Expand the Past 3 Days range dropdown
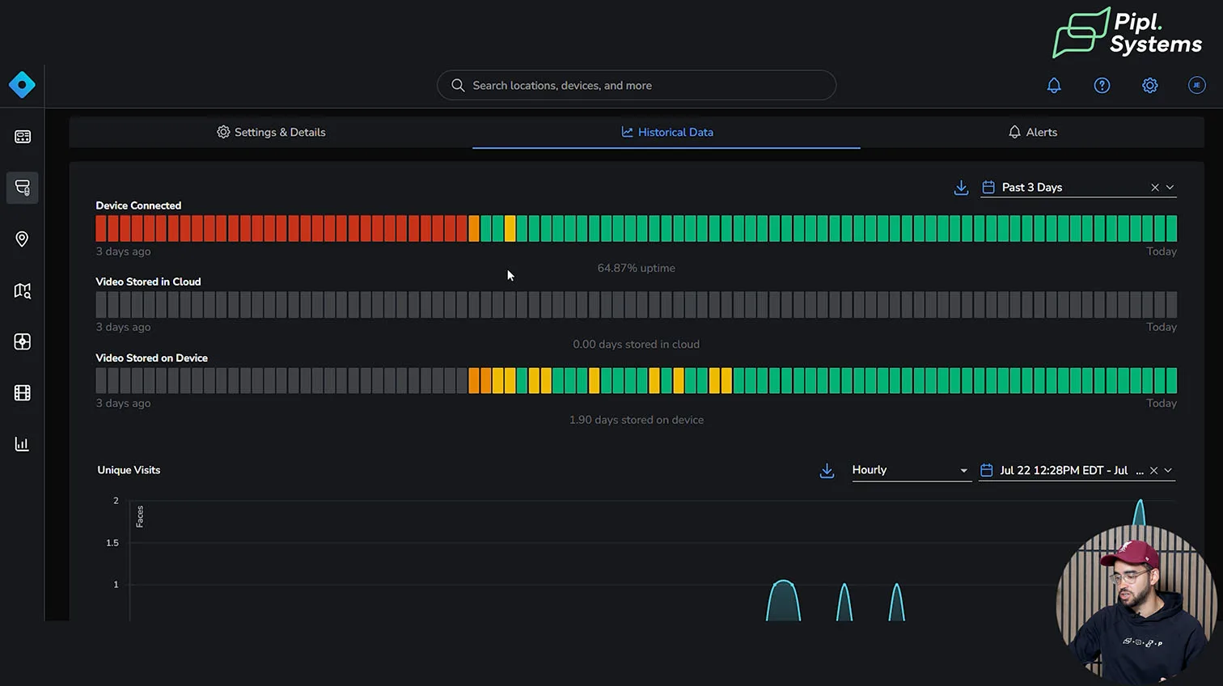 pos(1170,188)
